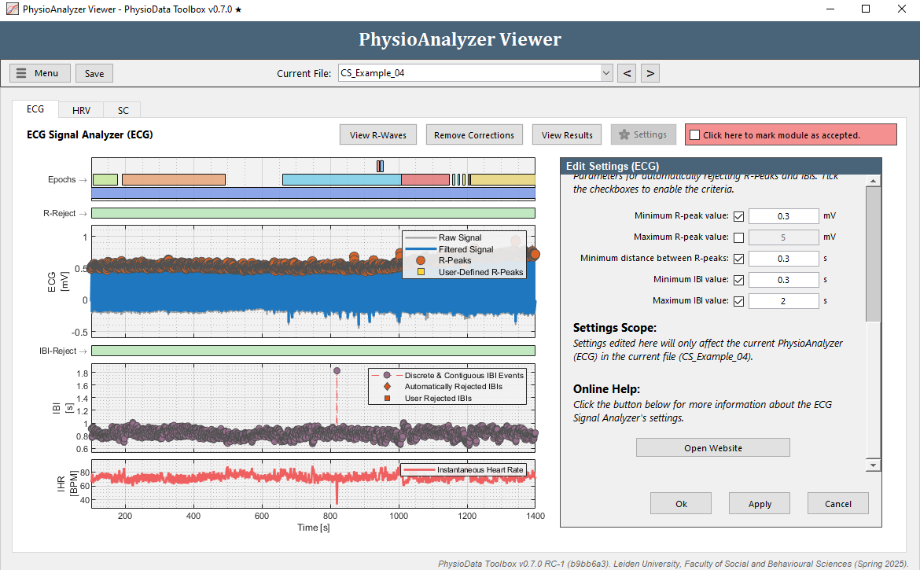Click Remove Corrections button
The height and width of the screenshot is (570, 920).
(474, 135)
